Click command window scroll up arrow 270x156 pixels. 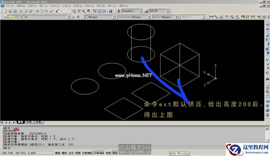pos(267,129)
